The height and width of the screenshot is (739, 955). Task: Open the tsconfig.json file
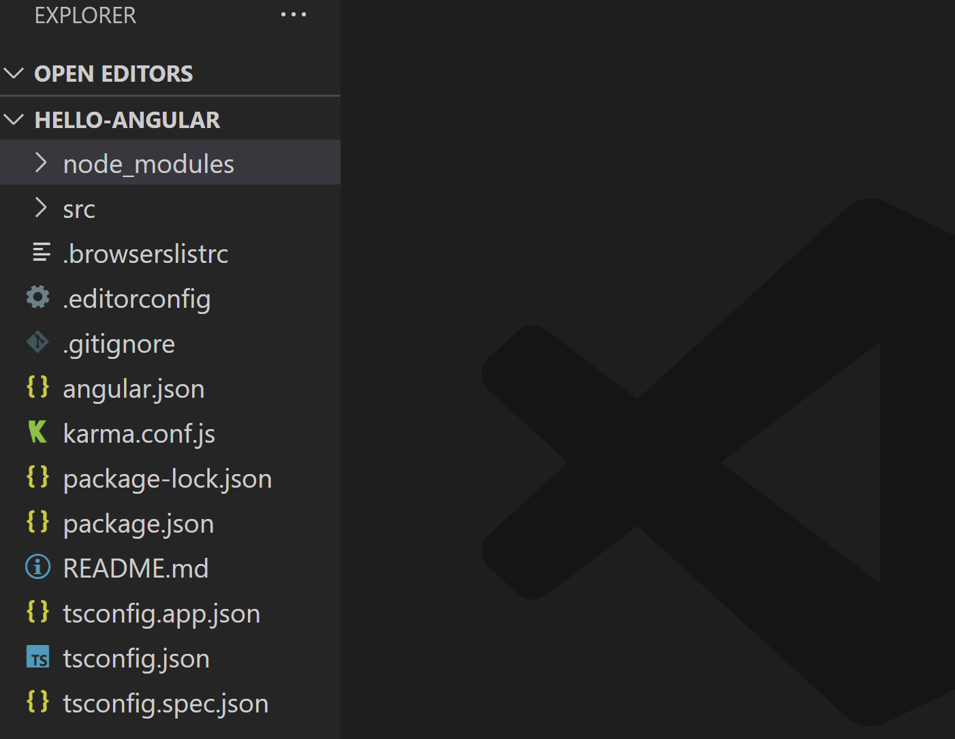136,659
